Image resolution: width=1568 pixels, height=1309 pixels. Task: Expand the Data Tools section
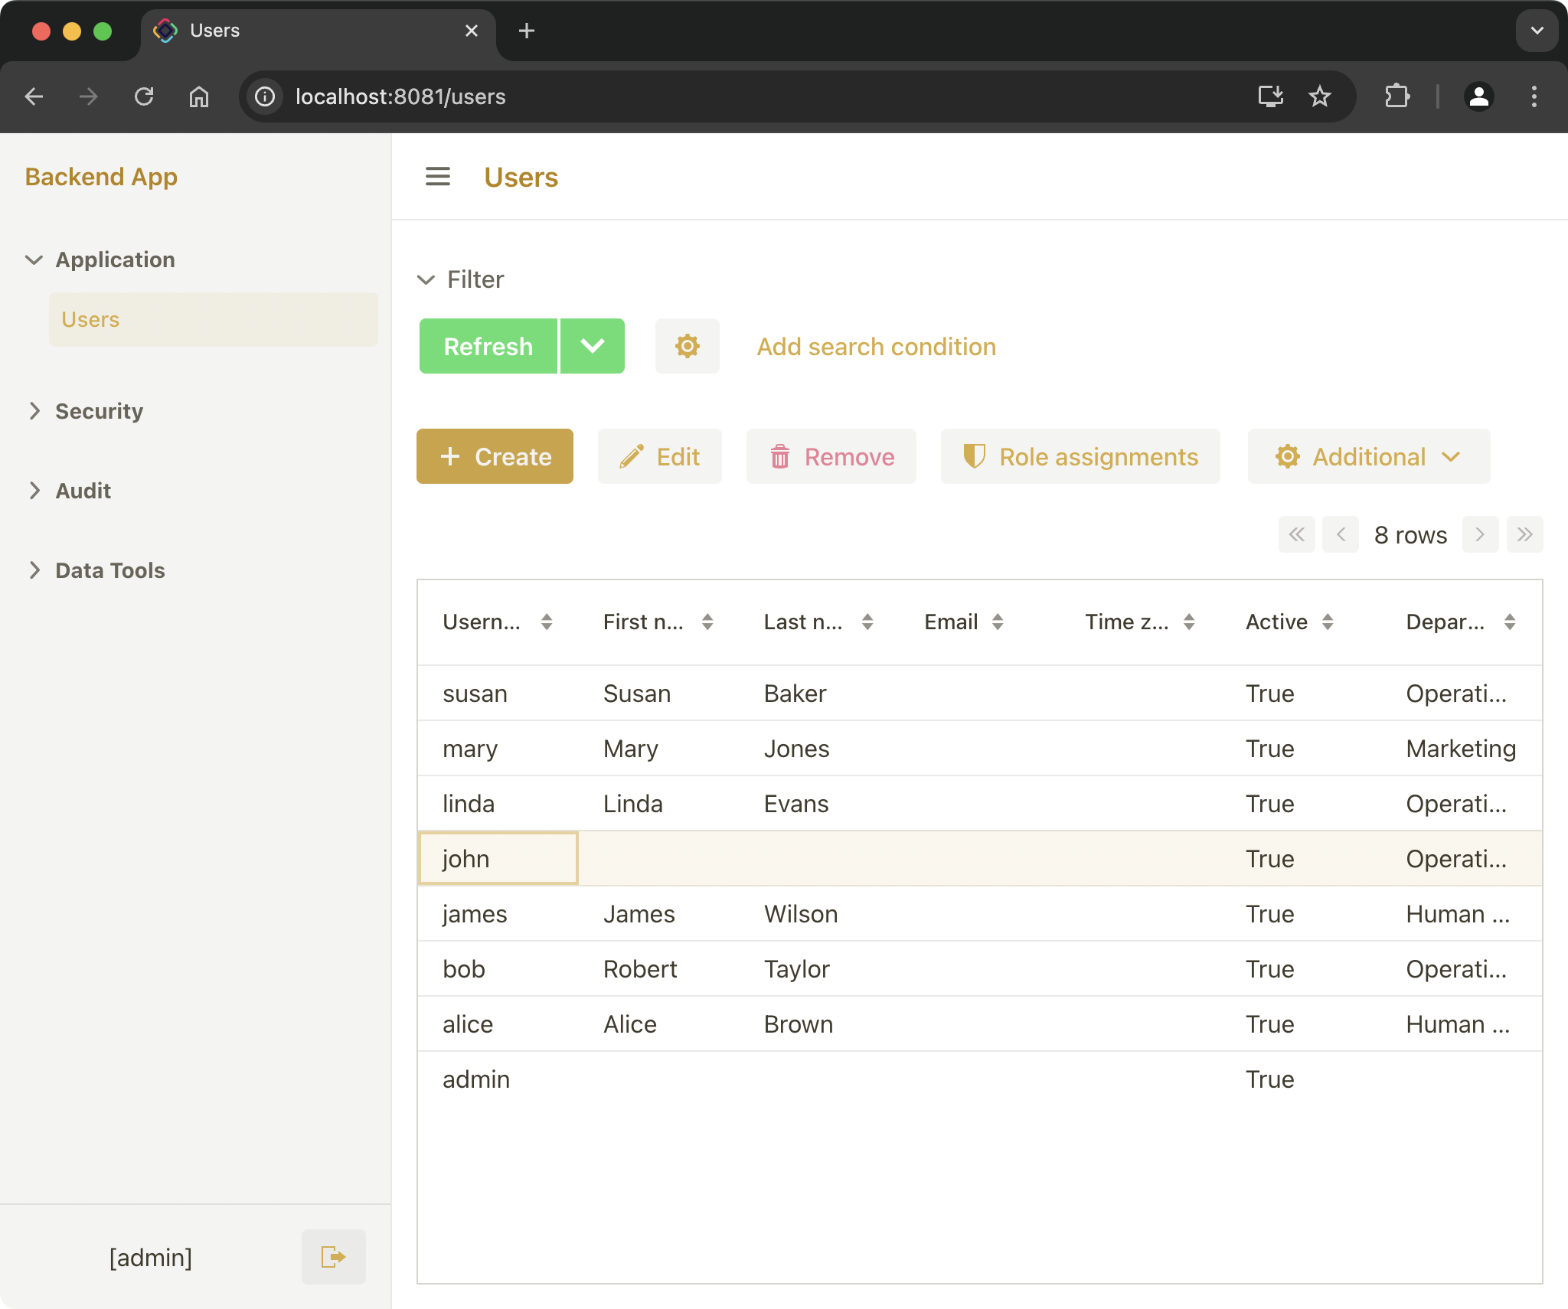tap(109, 570)
